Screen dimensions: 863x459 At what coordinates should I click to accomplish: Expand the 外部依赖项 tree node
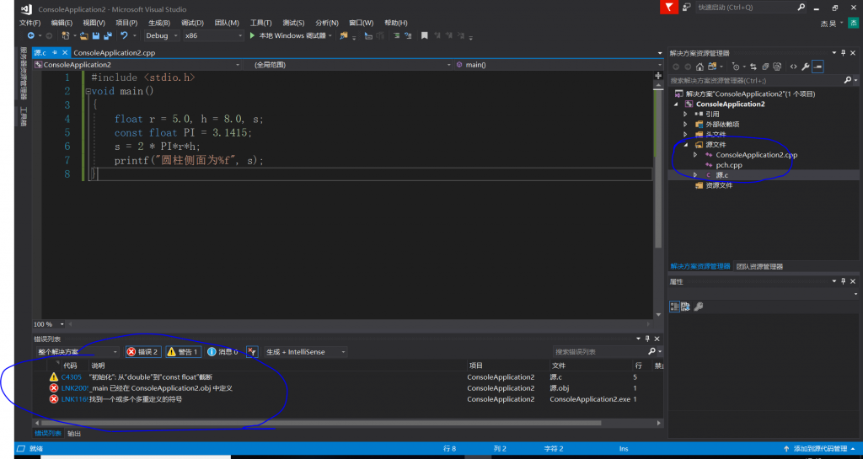click(x=685, y=125)
